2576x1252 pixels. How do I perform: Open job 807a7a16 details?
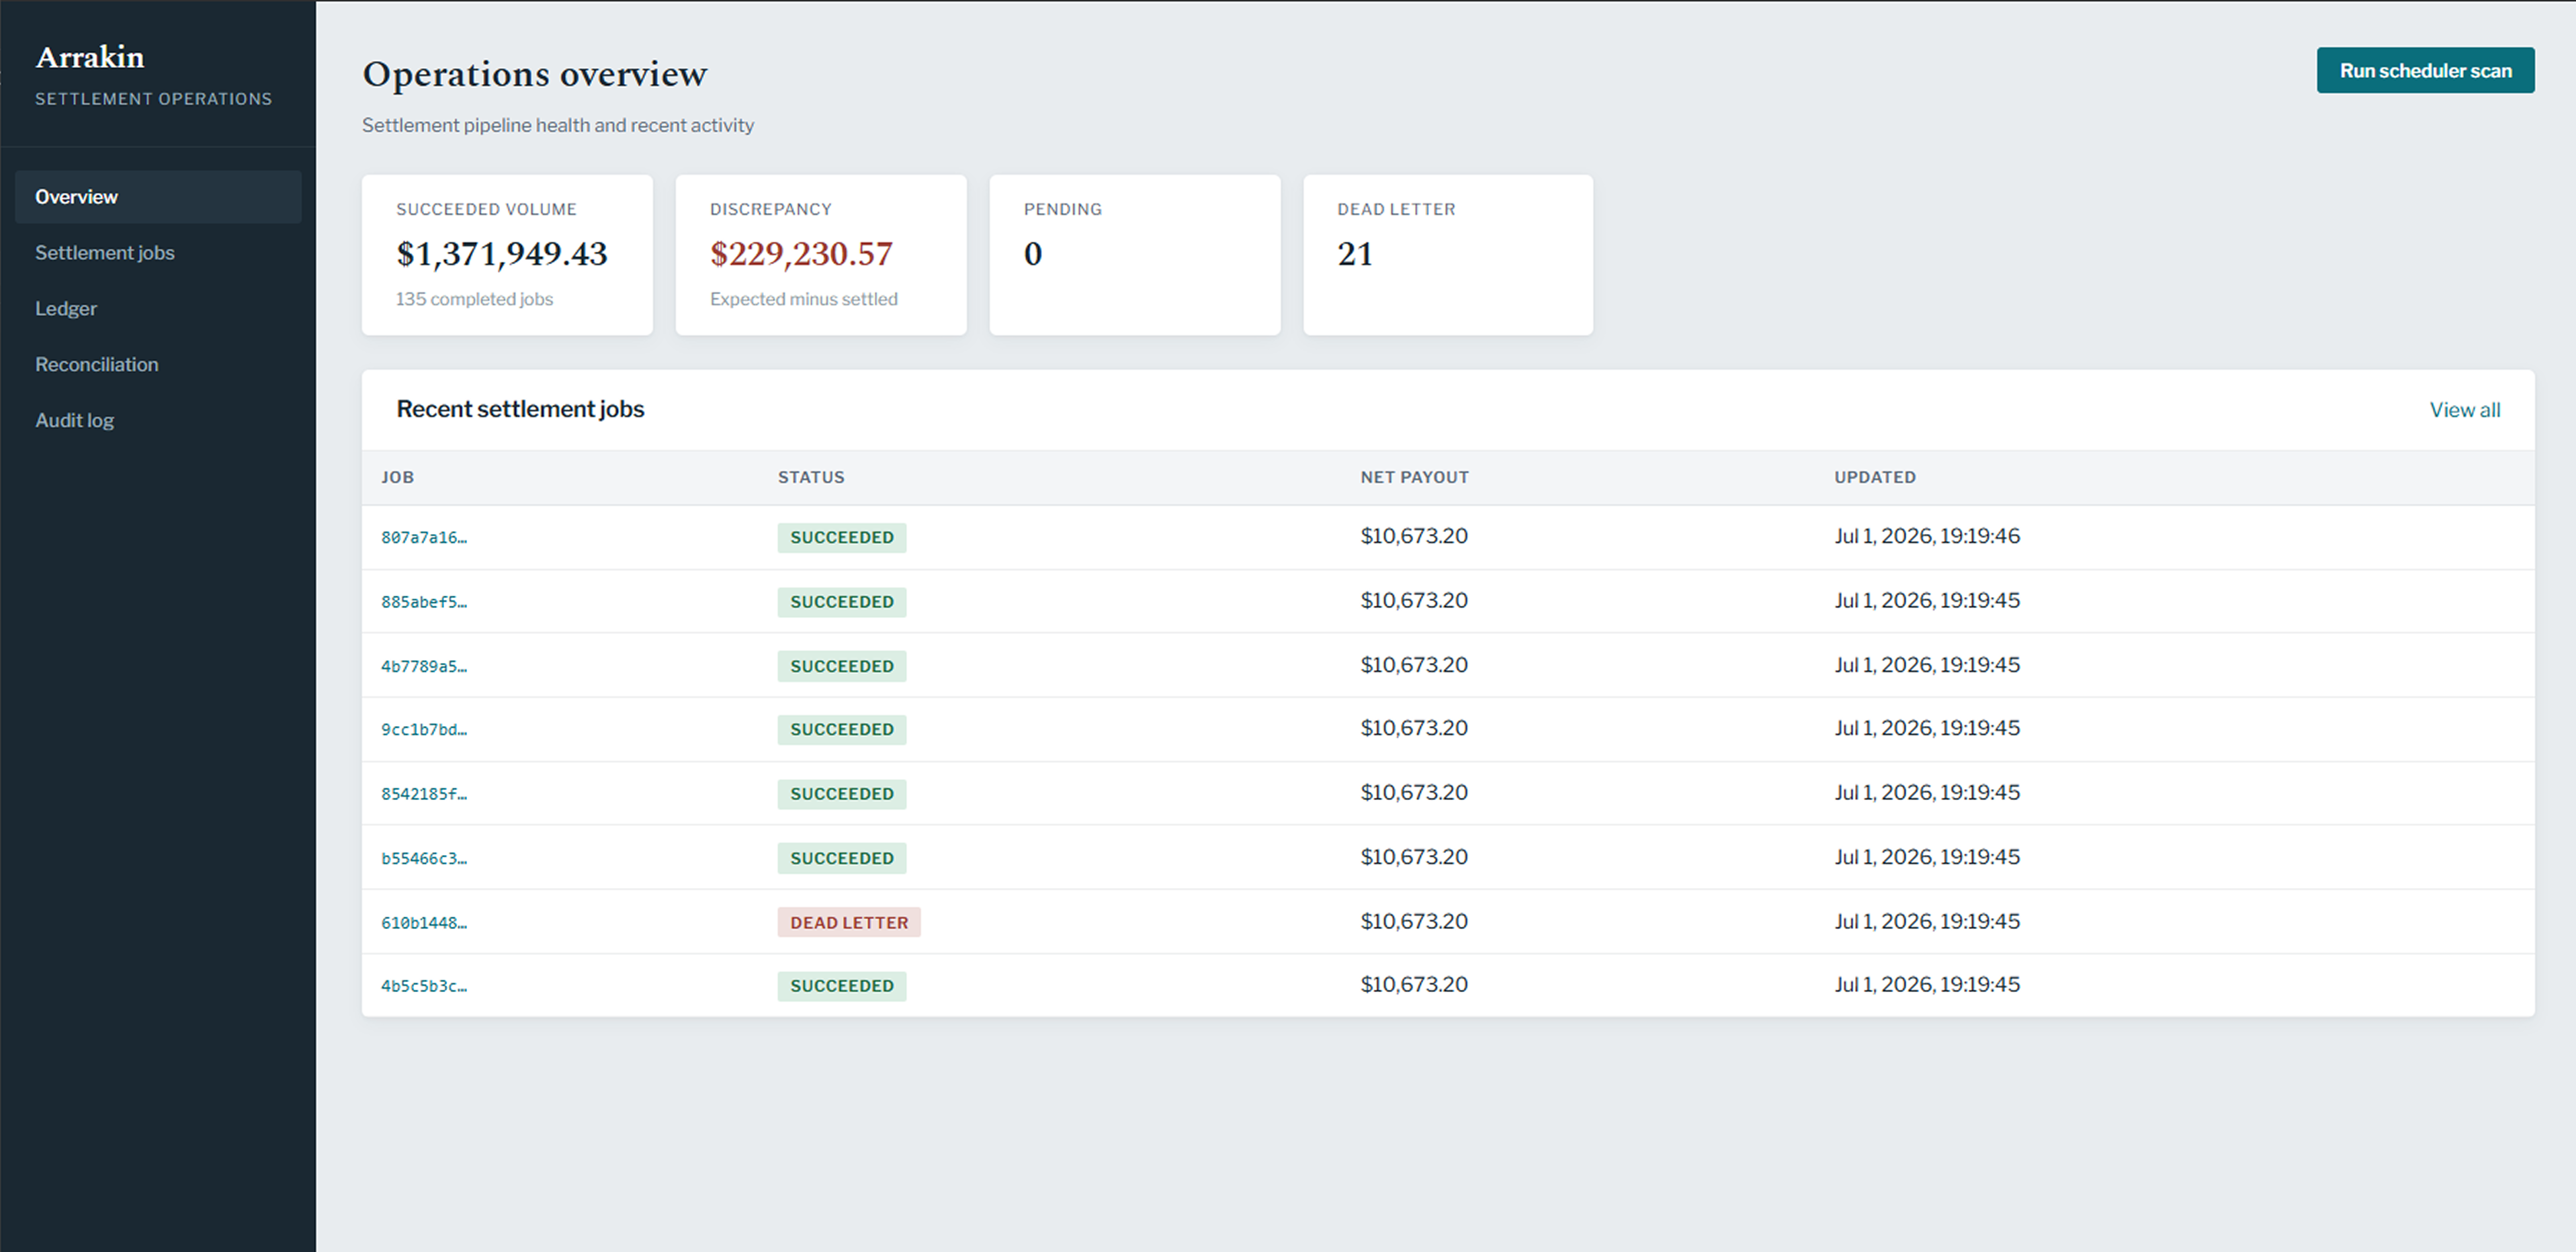tap(424, 538)
